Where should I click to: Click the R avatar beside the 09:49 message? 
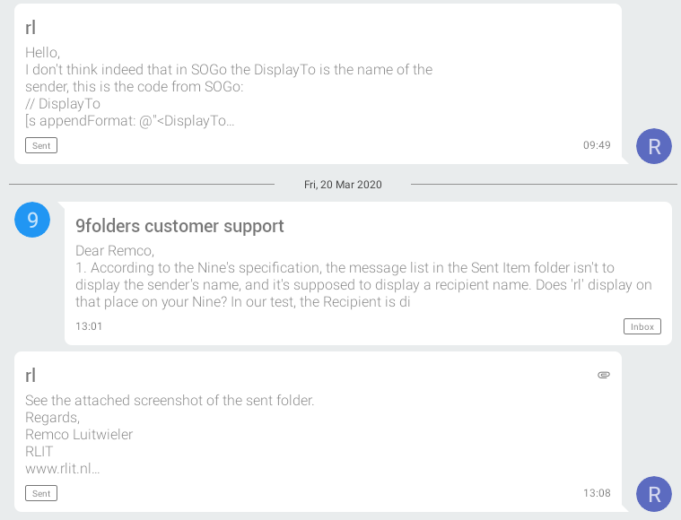click(654, 146)
